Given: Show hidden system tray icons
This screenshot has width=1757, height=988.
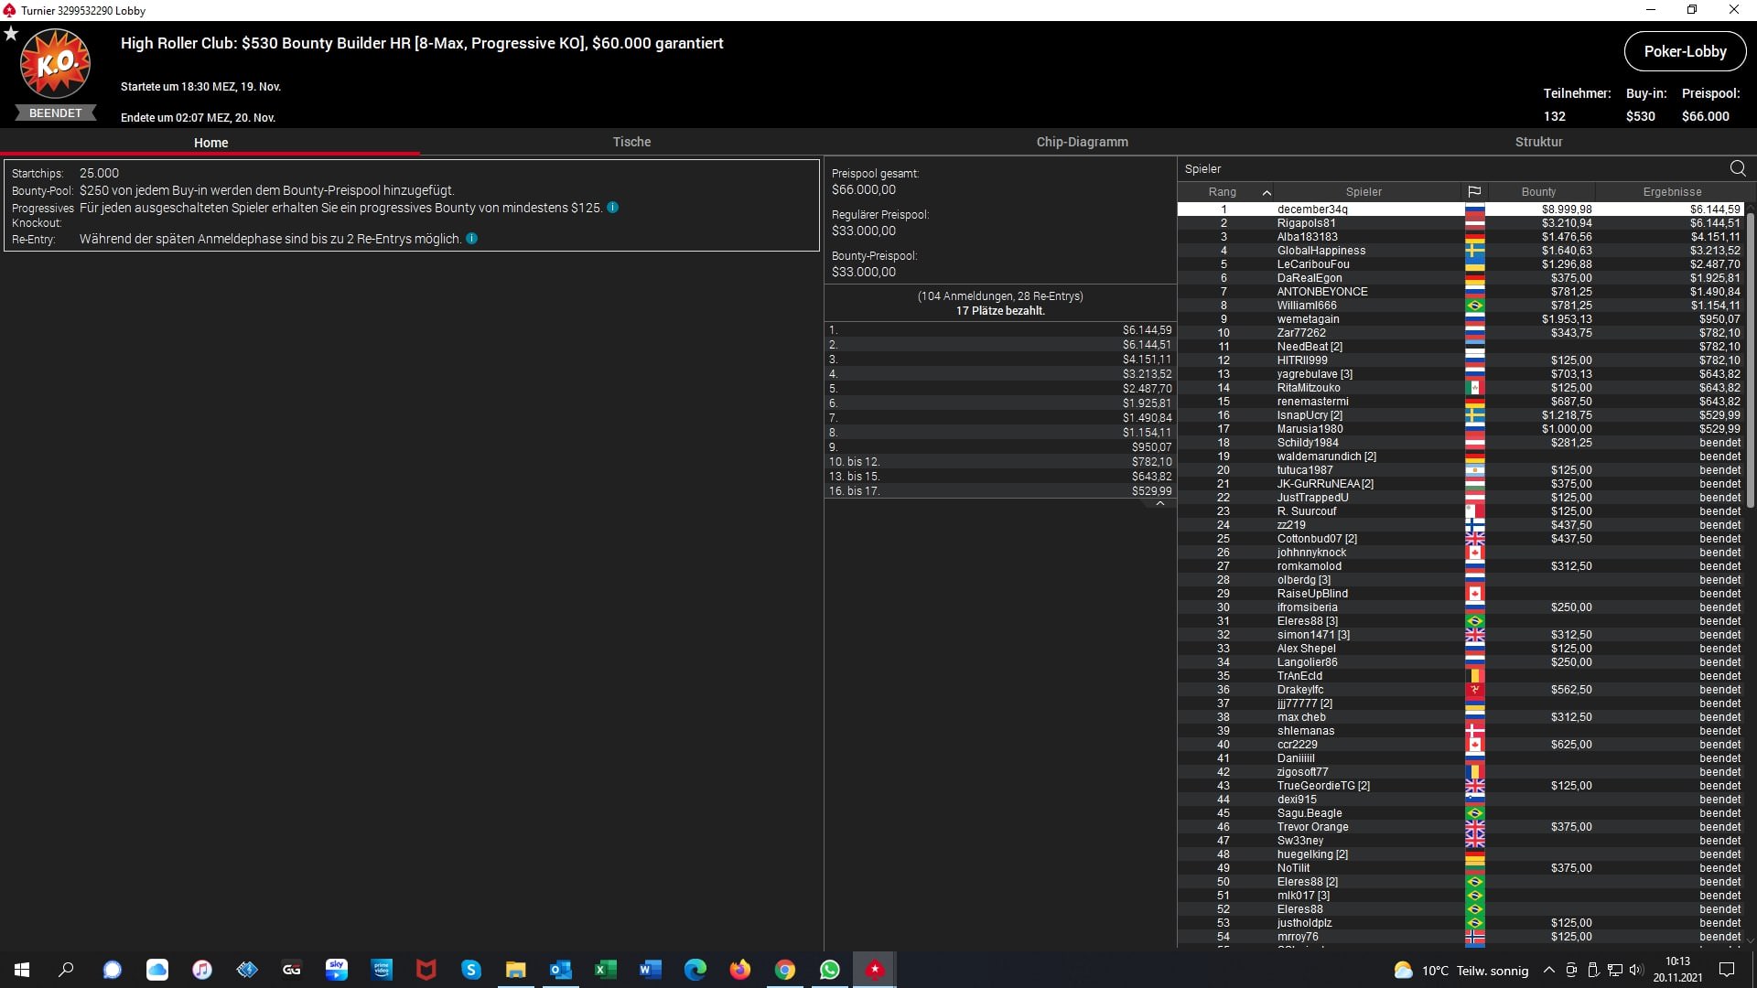Looking at the screenshot, I should coord(1548,970).
